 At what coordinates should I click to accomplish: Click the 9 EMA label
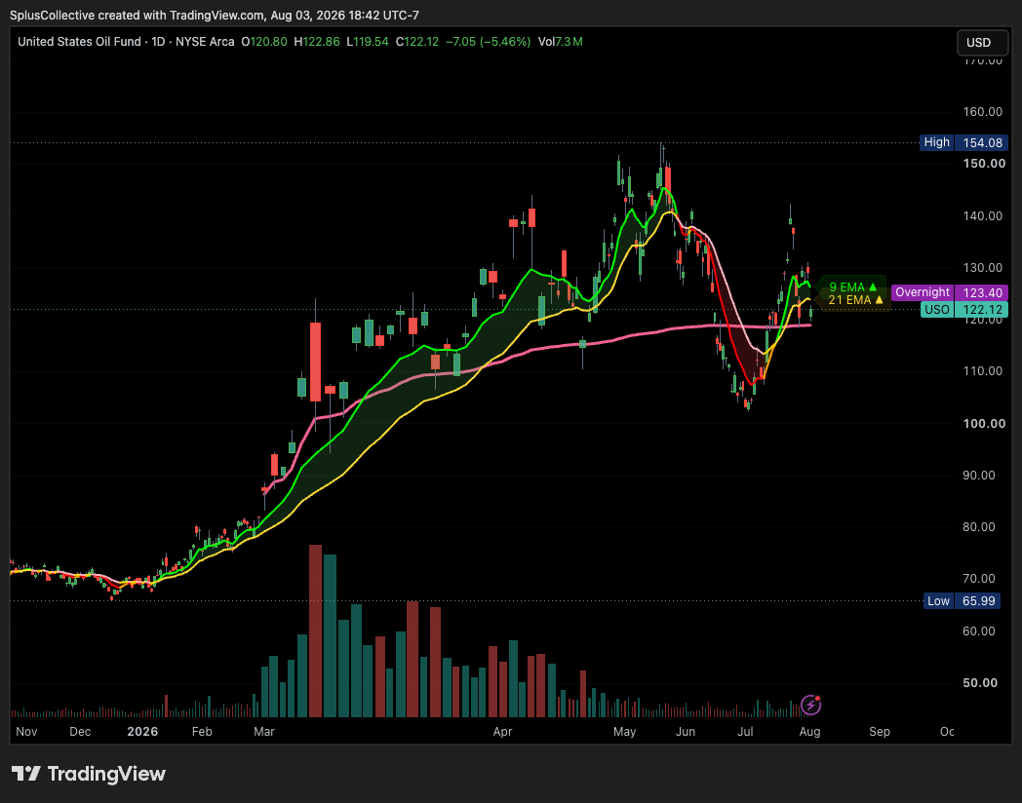tap(852, 287)
